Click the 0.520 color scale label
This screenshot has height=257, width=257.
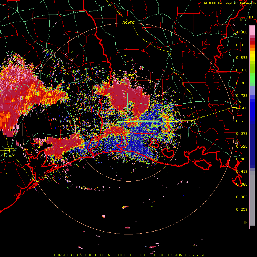point(242,146)
